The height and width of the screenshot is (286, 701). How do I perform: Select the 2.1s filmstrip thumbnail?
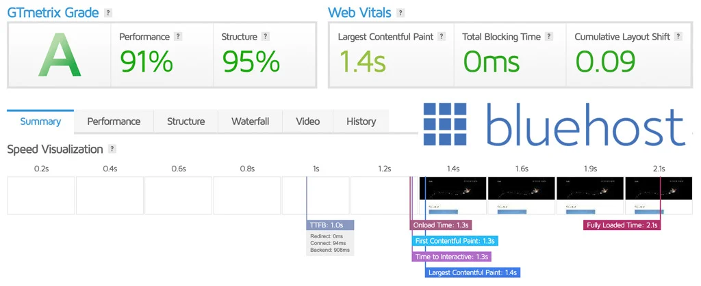[x=659, y=195]
